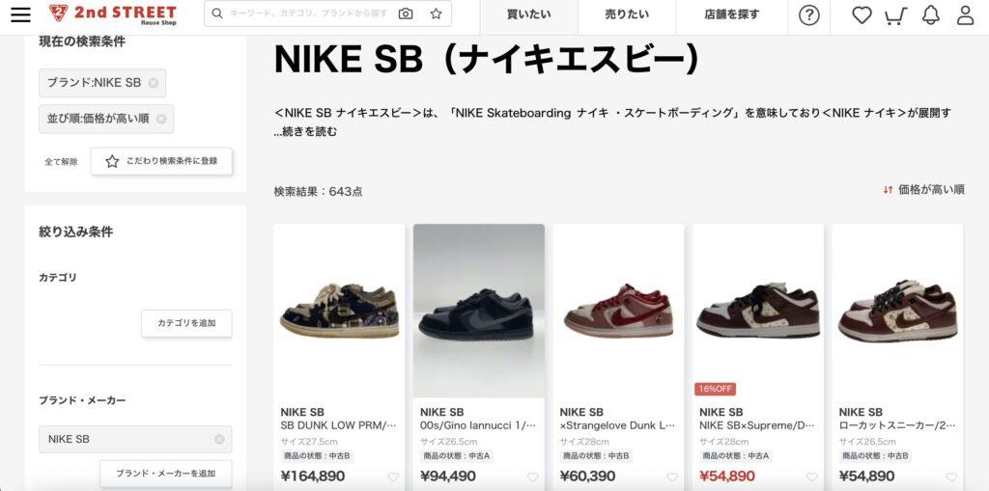Screen dimensions: 989x491
Task: Select the 店舗を探す tab
Action: [732, 14]
